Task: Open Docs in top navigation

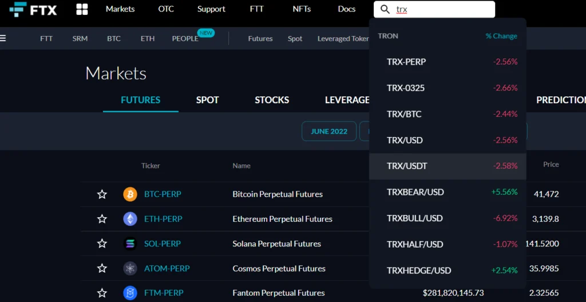Action: click(x=346, y=9)
